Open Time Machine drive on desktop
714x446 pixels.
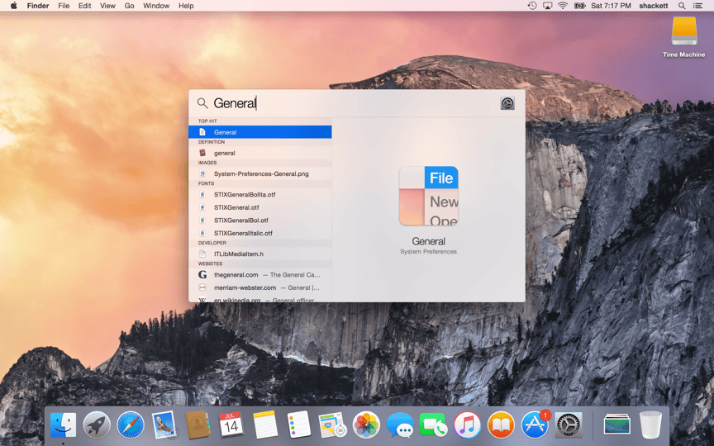pos(684,37)
